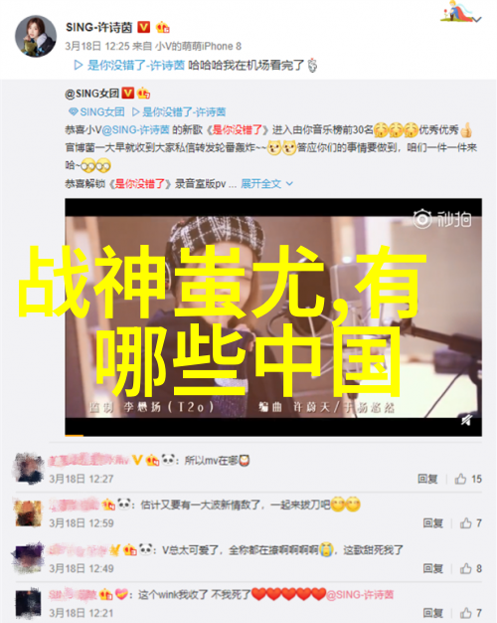The image size is (497, 623).
Task: Open SING-许诗茵 profile avatar
Action: pos(36,37)
